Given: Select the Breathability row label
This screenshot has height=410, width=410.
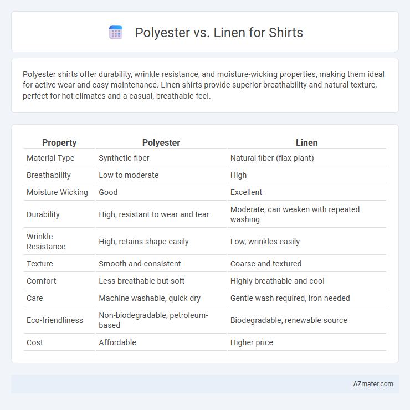Looking at the screenshot, I should tap(49, 175).
